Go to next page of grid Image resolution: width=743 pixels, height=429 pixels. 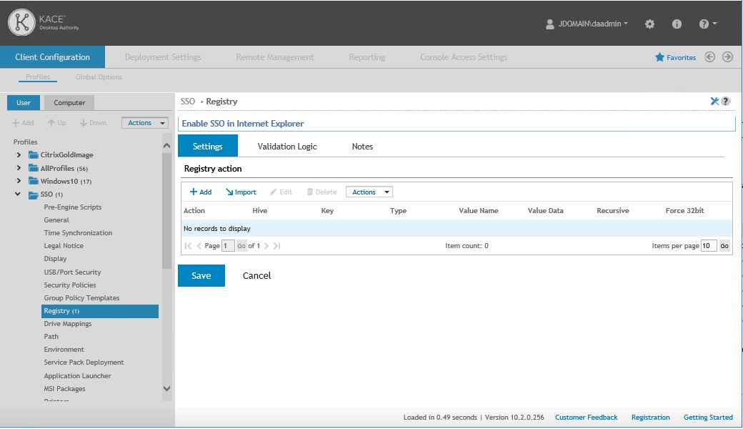pyautogui.click(x=266, y=245)
